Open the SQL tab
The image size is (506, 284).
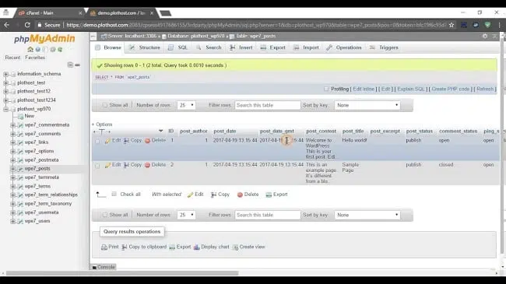pyautogui.click(x=177, y=47)
